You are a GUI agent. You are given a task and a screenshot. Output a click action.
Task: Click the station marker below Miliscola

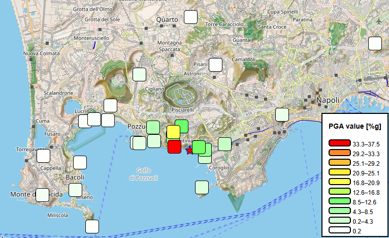(x=92, y=226)
